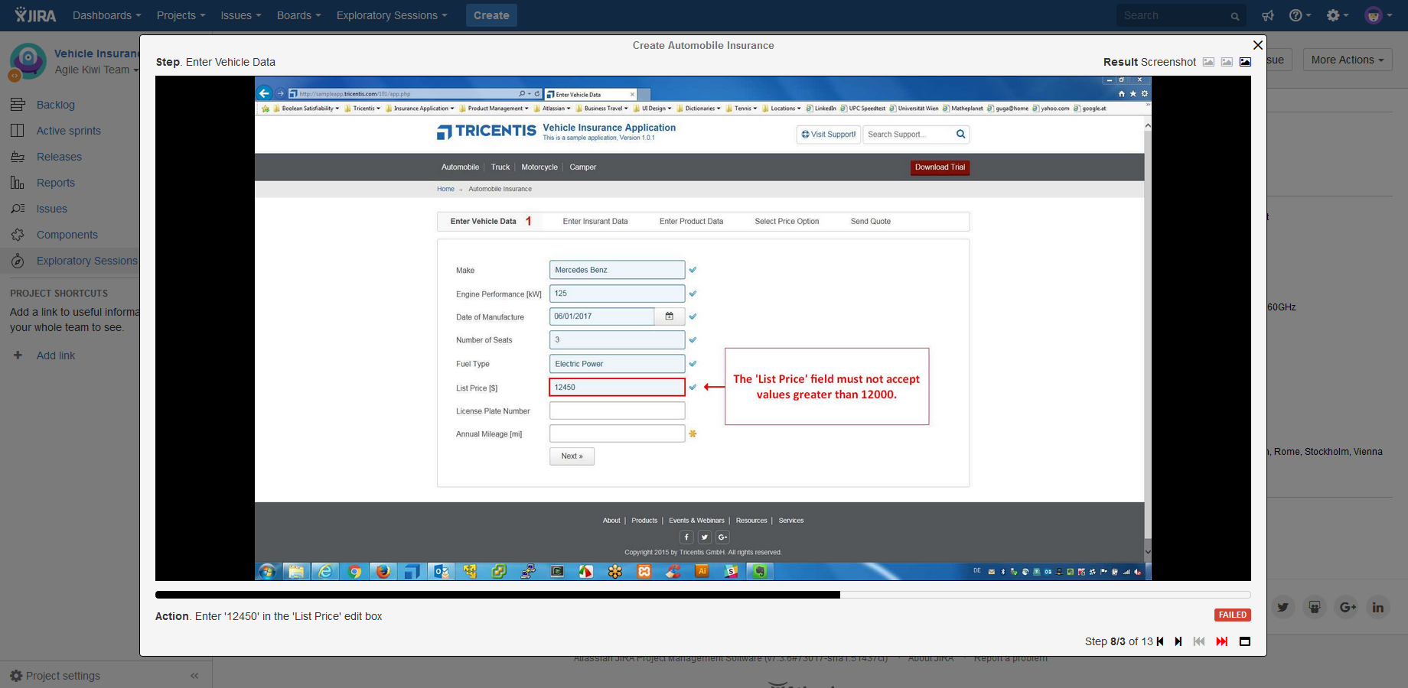Open Issues in the project sidebar
The image size is (1408, 688).
click(x=52, y=209)
